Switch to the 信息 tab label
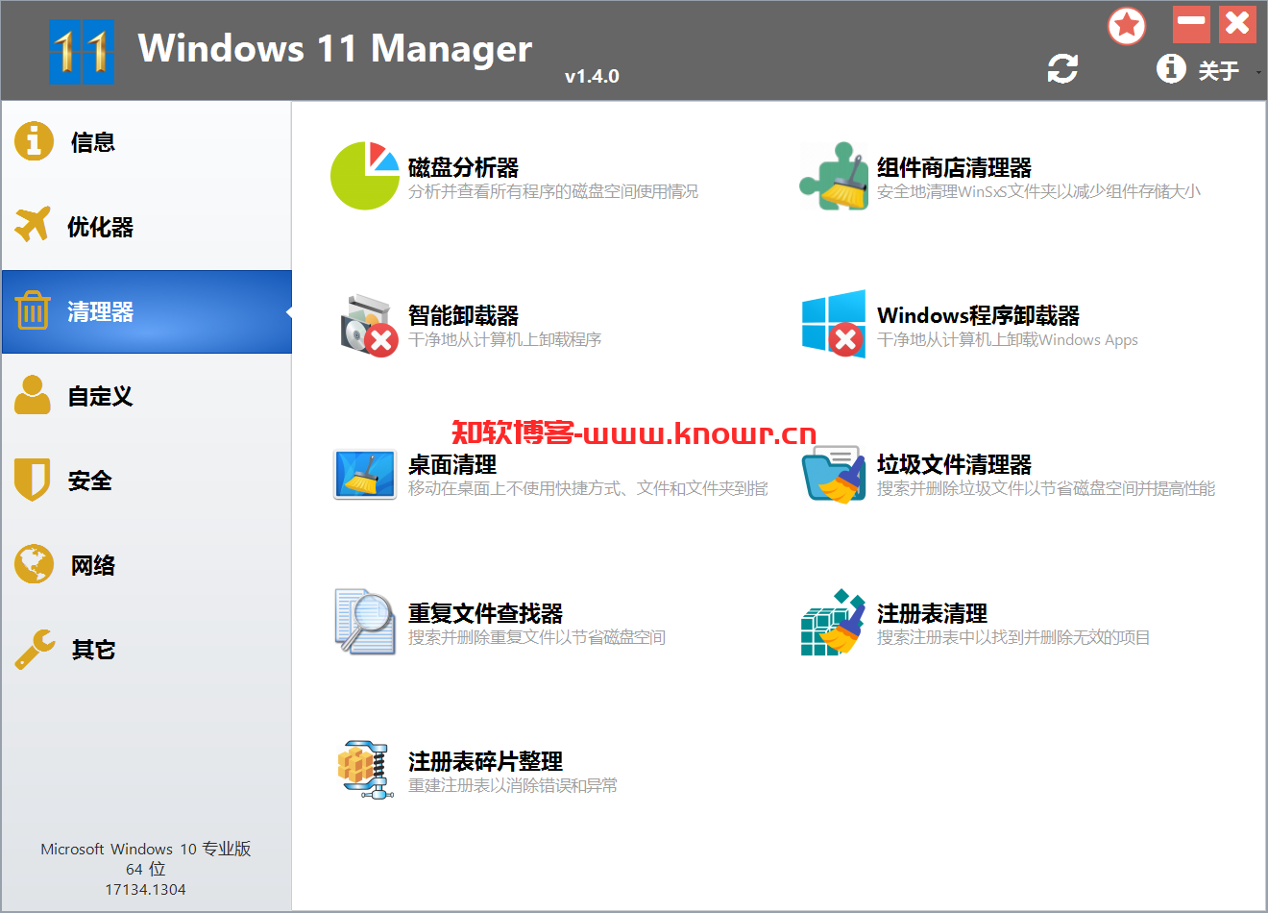Screen dimensions: 1268x913 (93, 142)
